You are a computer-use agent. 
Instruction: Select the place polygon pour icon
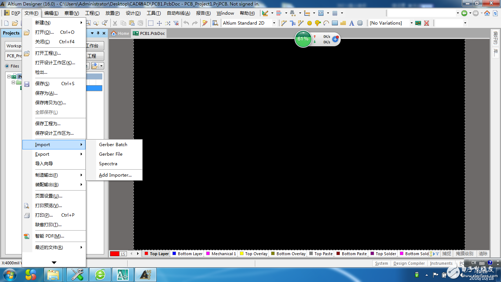(x=343, y=23)
